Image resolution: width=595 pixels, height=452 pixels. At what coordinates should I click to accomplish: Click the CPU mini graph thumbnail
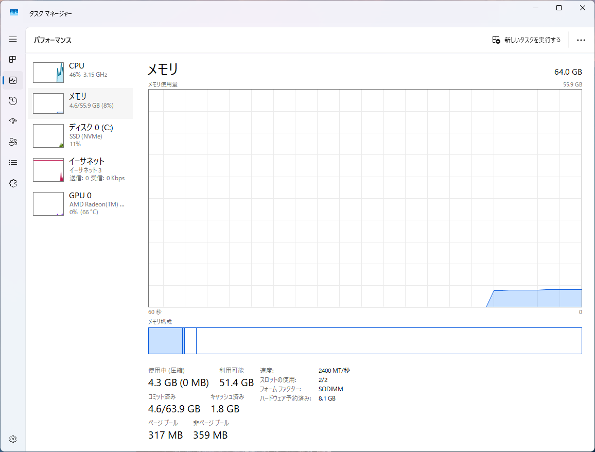click(x=48, y=72)
